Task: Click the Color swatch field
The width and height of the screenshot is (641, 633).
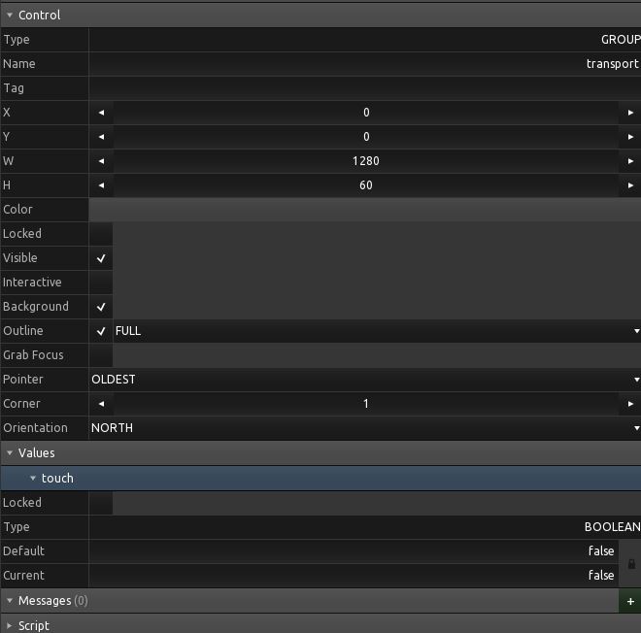Action: click(364, 210)
